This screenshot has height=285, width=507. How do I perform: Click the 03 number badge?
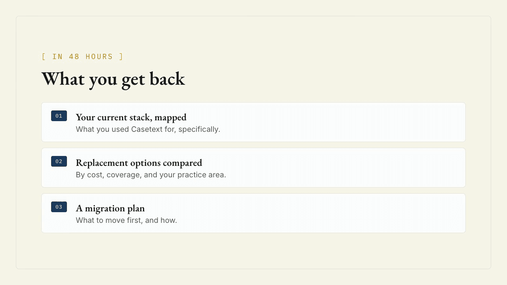(x=59, y=207)
